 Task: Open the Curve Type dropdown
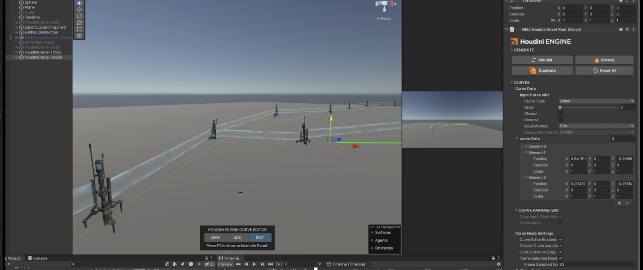[x=596, y=101]
